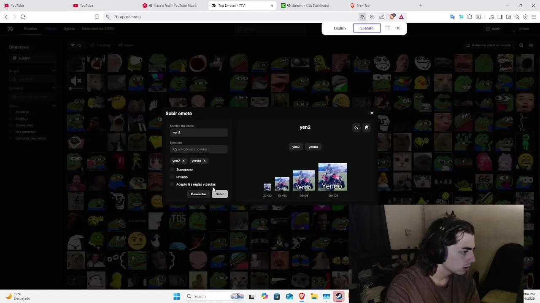Open Google Translate extension icon
Viewport: 540px width, 303px height.
pos(453,17)
